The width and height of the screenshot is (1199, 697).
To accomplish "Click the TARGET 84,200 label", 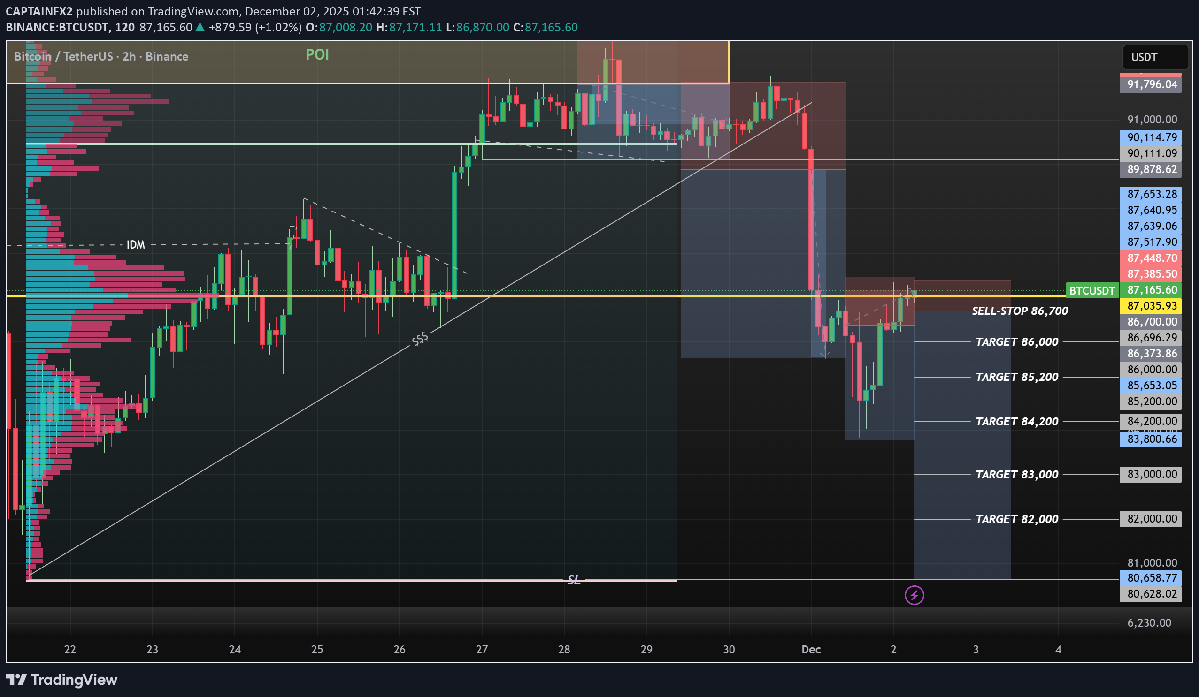I will click(1017, 422).
